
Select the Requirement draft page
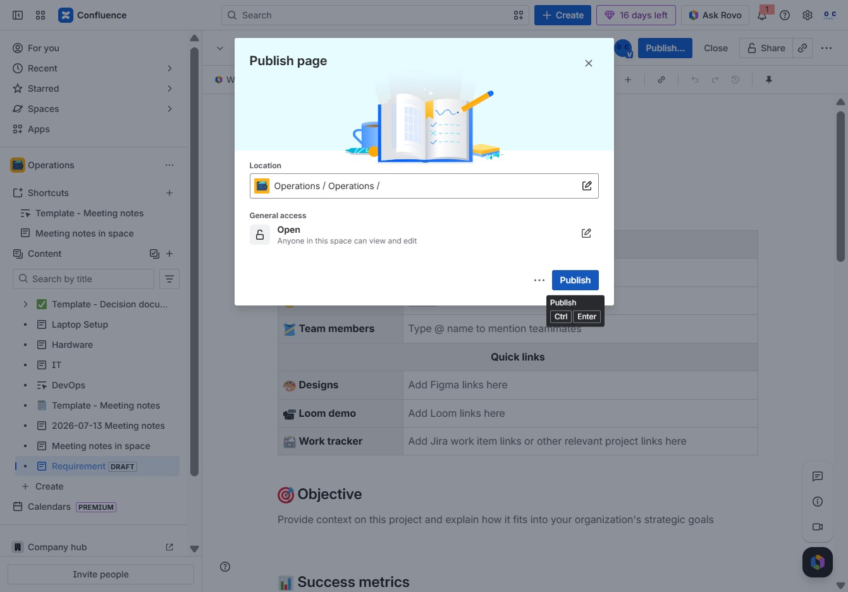pyautogui.click(x=97, y=466)
